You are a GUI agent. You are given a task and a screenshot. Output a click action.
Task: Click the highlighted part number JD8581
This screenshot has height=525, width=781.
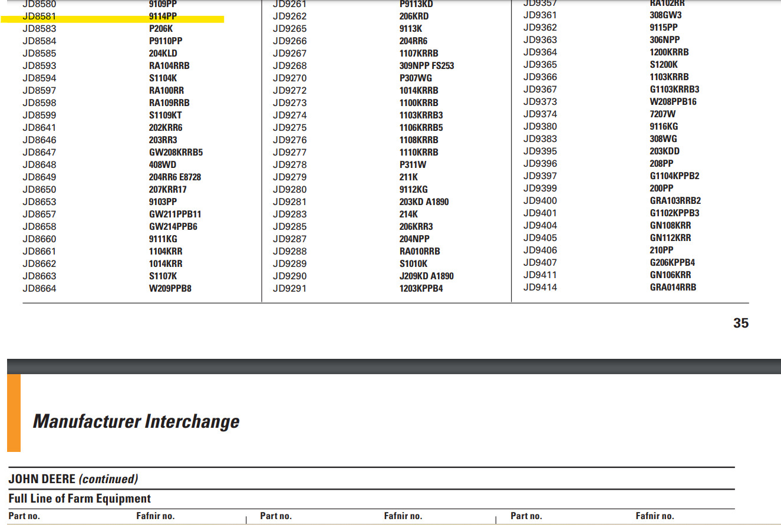39,16
